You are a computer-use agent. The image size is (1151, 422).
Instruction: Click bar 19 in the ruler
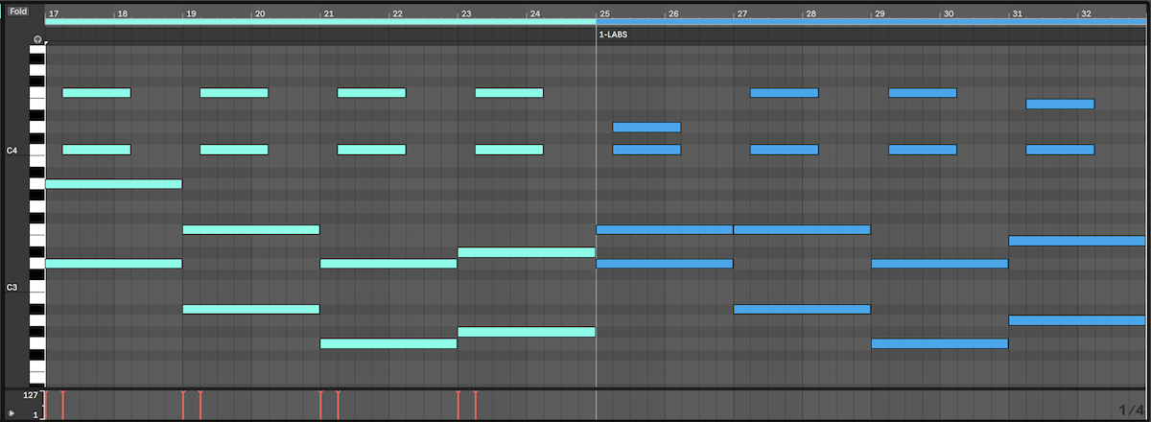(192, 14)
